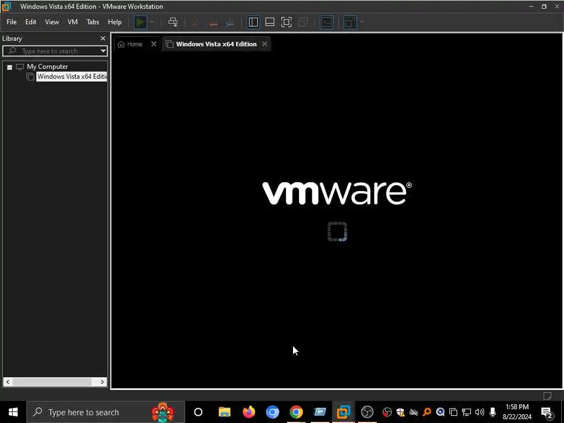
Task: Open the VM menu
Action: click(x=73, y=22)
